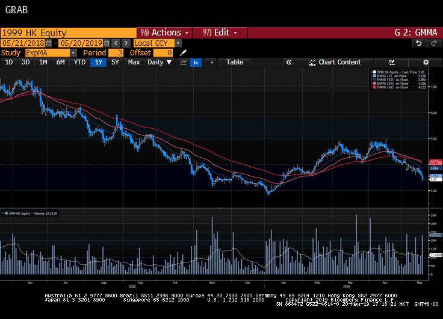Set range to 3D

pos(26,62)
